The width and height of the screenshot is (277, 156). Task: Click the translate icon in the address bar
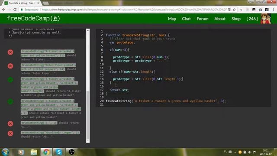click(x=229, y=10)
